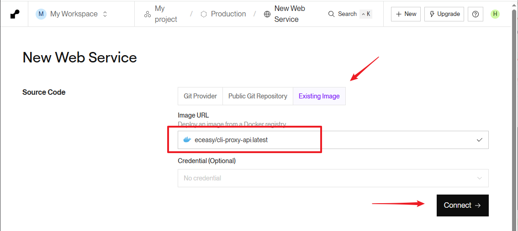Viewport: 518px width, 231px height.
Task: Select the Existing Image tab
Action: tap(319, 96)
